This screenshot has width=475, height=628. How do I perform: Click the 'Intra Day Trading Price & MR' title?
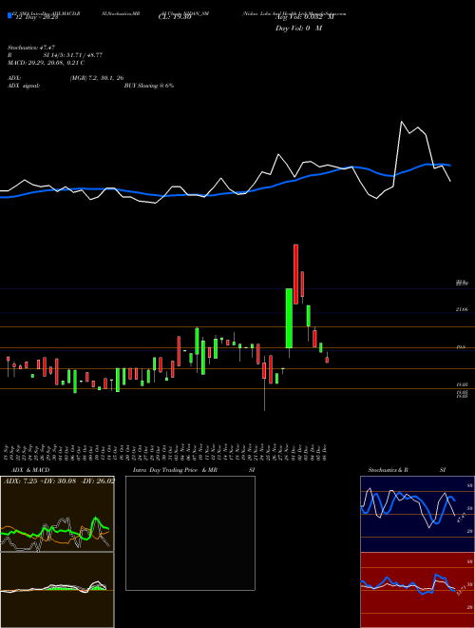pos(175,470)
